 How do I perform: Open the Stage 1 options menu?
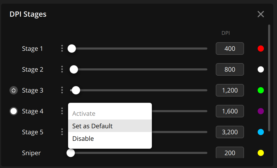pyautogui.click(x=62, y=48)
